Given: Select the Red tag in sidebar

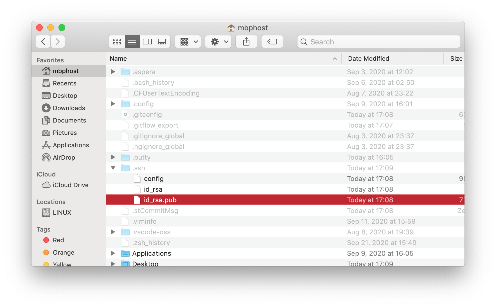Looking at the screenshot, I should (58, 240).
